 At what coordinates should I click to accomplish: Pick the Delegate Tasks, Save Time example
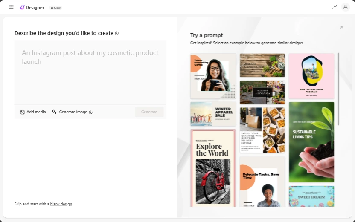(x=262, y=182)
